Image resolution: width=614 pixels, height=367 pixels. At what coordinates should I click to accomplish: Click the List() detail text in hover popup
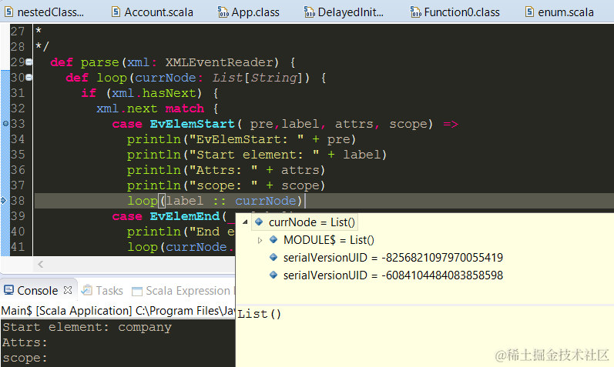tap(259, 314)
